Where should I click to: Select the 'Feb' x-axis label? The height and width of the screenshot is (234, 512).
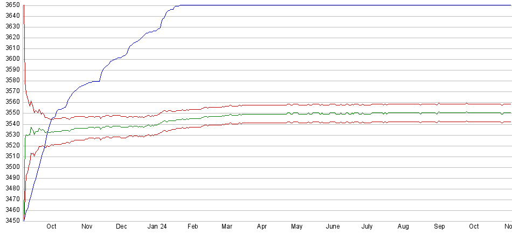pyautogui.click(x=192, y=227)
